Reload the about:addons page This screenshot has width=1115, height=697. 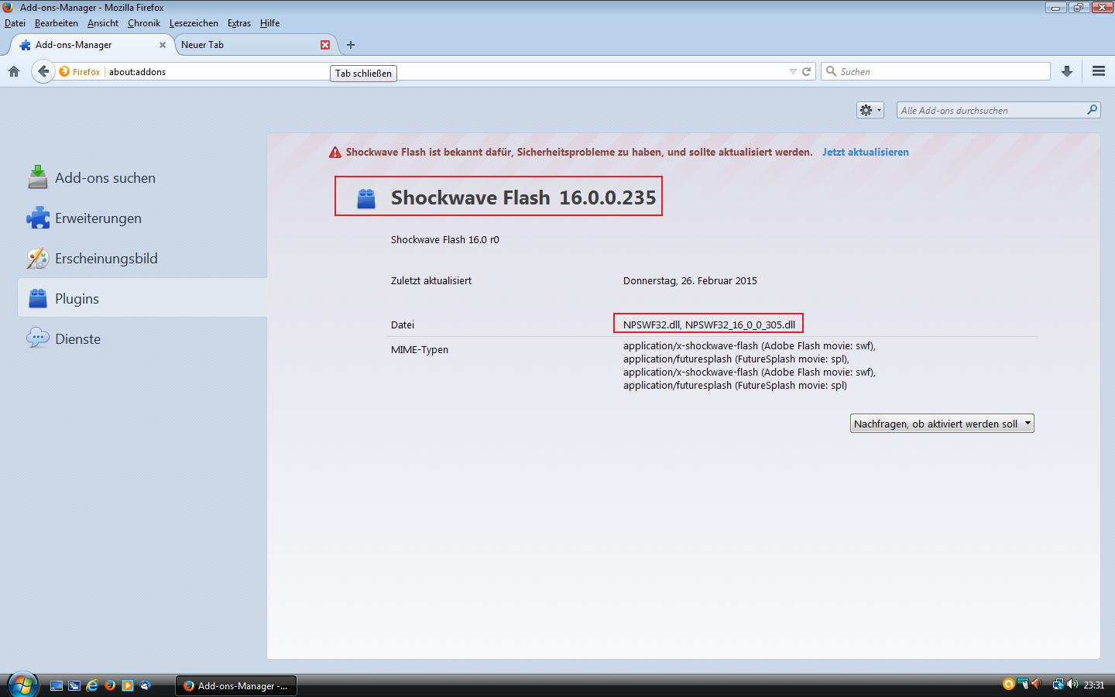click(x=806, y=71)
